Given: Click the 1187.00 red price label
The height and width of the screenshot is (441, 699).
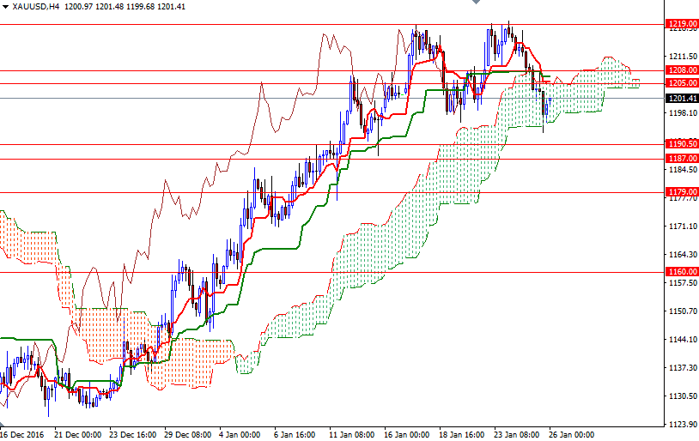Looking at the screenshot, I should click(x=682, y=159).
